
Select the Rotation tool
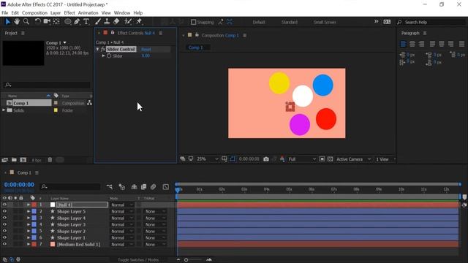tap(37, 21)
